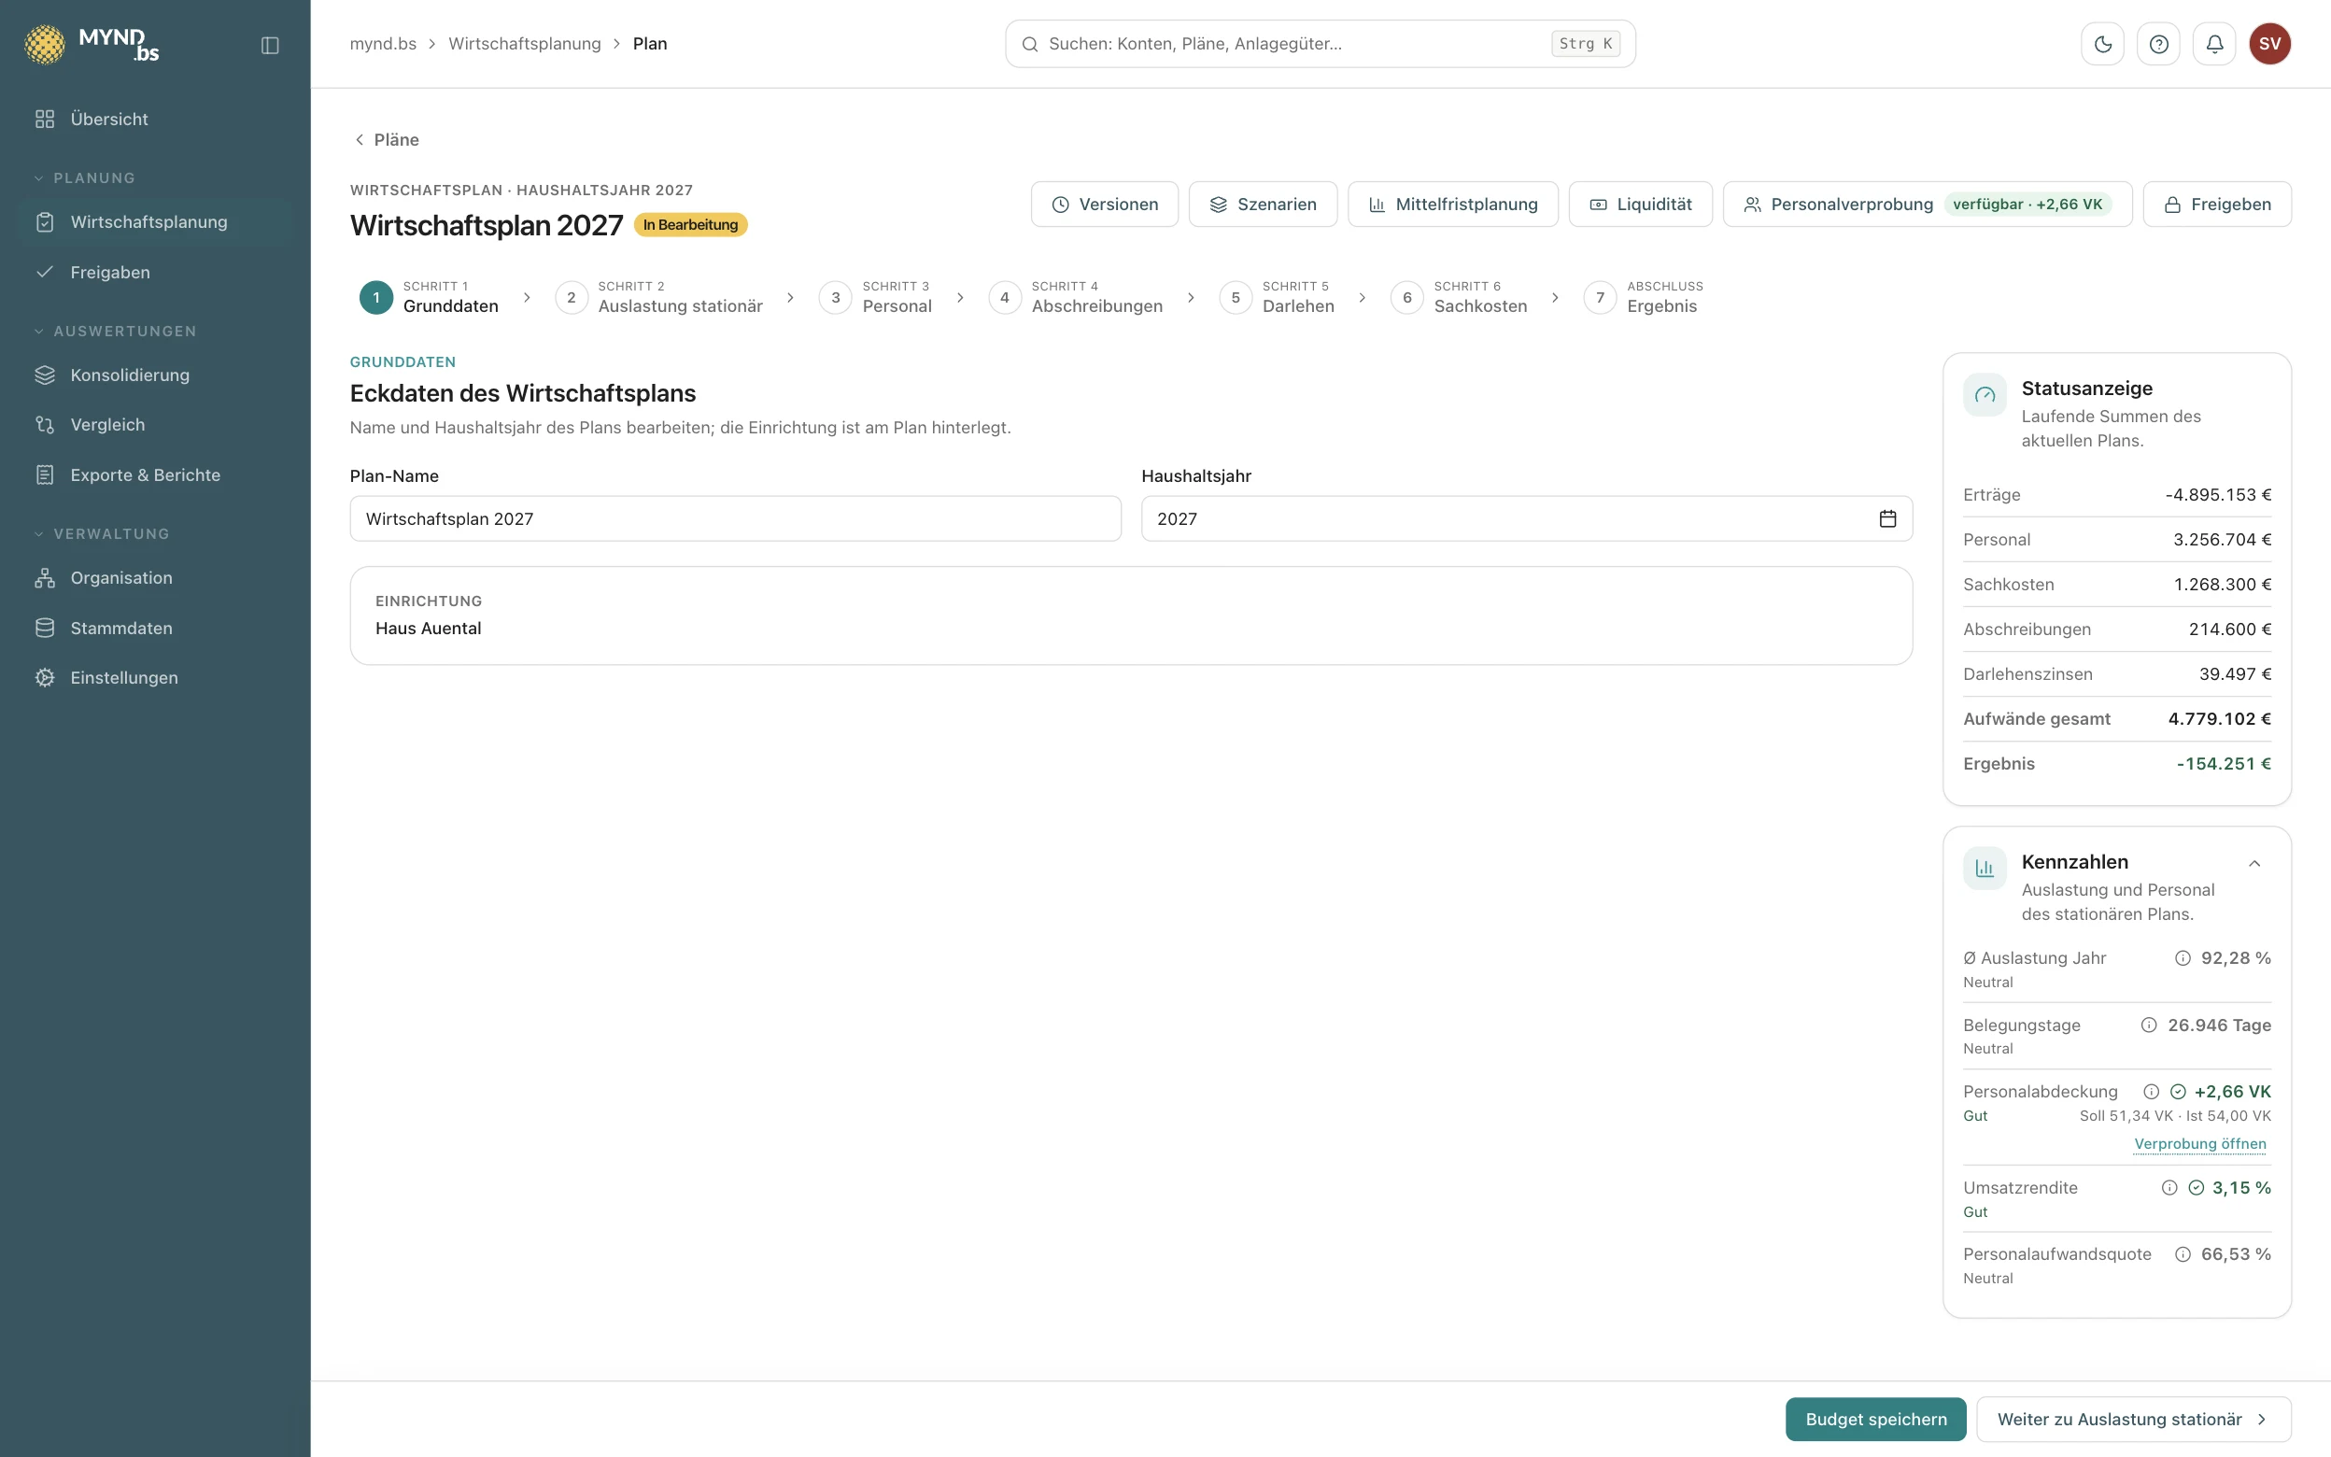The image size is (2331, 1457).
Task: Go to step 3 Personal
Action: tap(876, 297)
